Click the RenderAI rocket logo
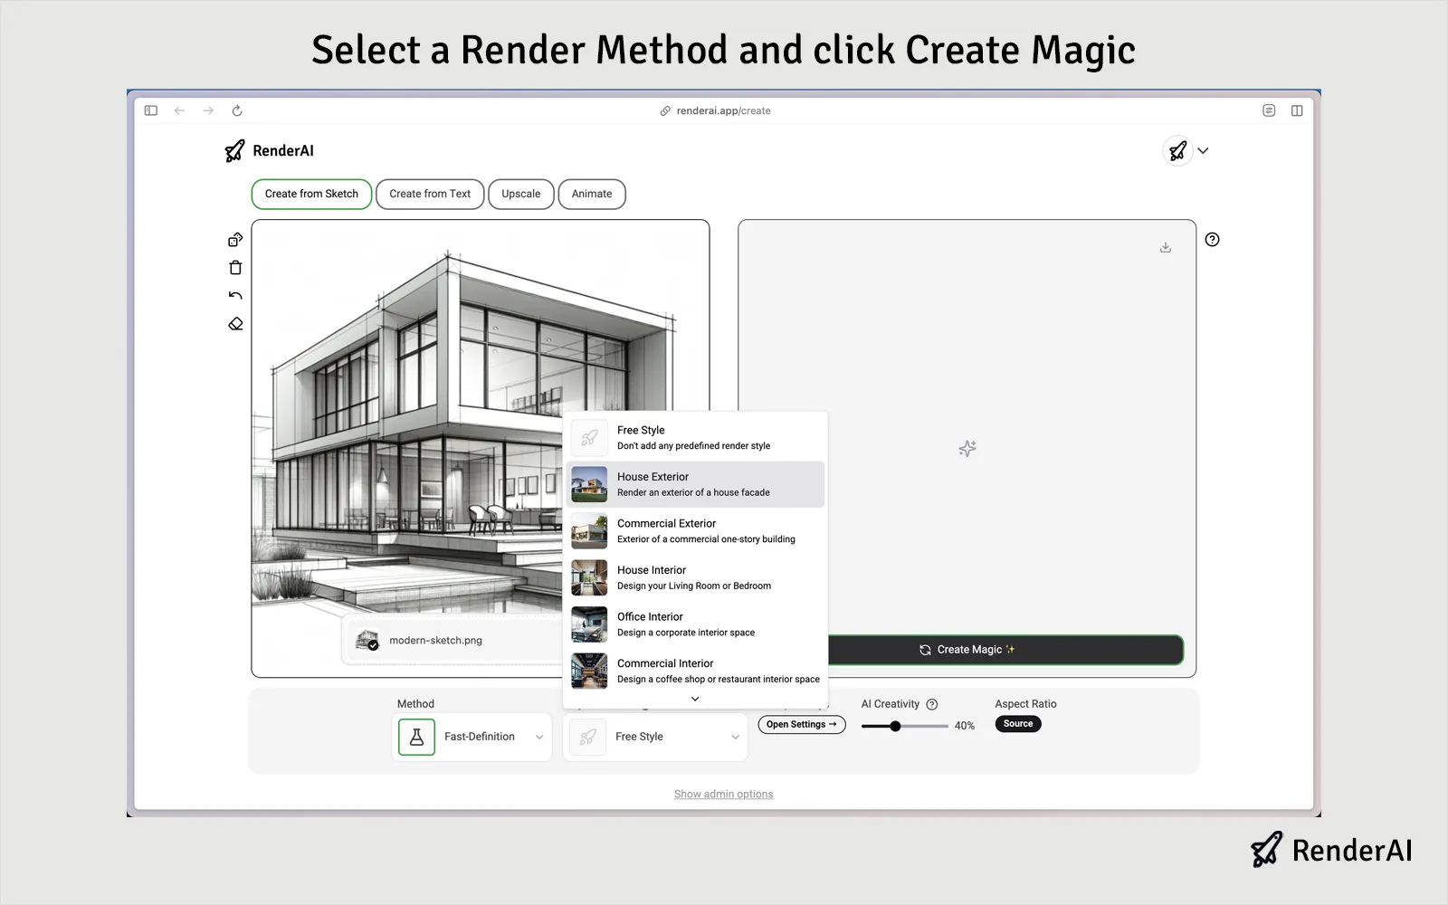Viewport: 1448px width, 905px height. [x=236, y=150]
